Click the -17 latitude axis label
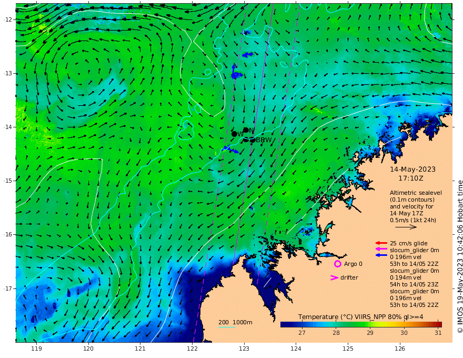This screenshot has width=463, height=358. pyautogui.click(x=8, y=289)
